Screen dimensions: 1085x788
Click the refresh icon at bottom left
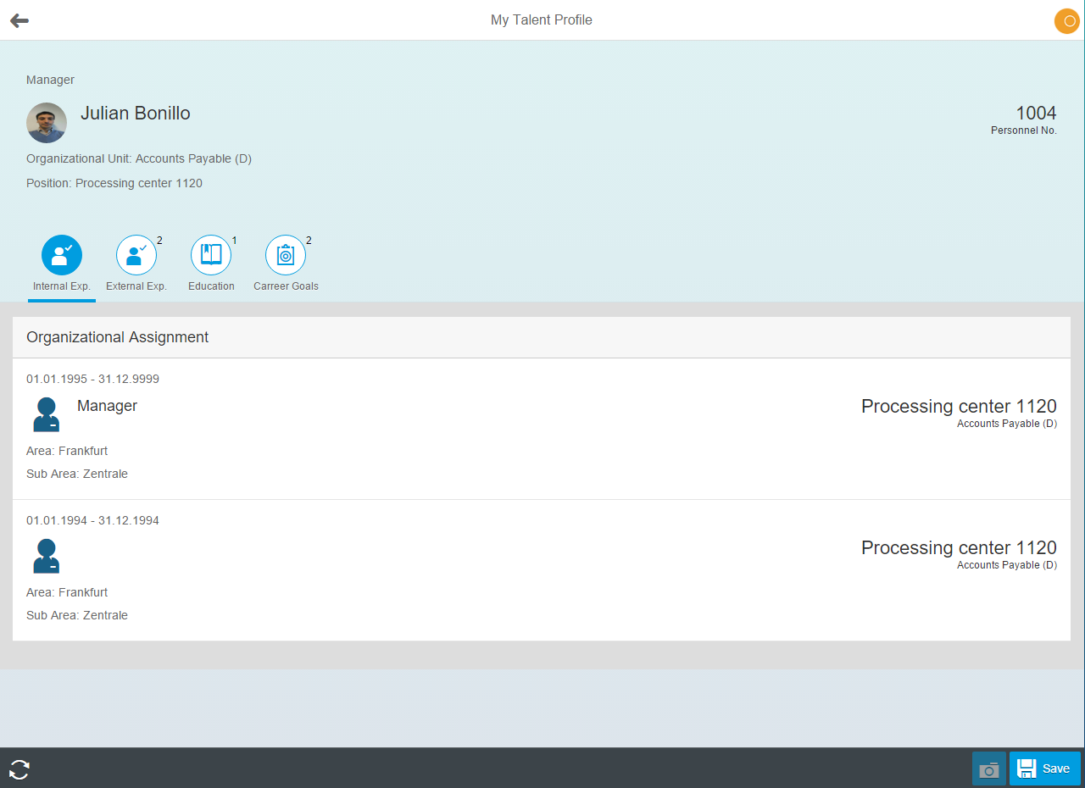(x=18, y=769)
